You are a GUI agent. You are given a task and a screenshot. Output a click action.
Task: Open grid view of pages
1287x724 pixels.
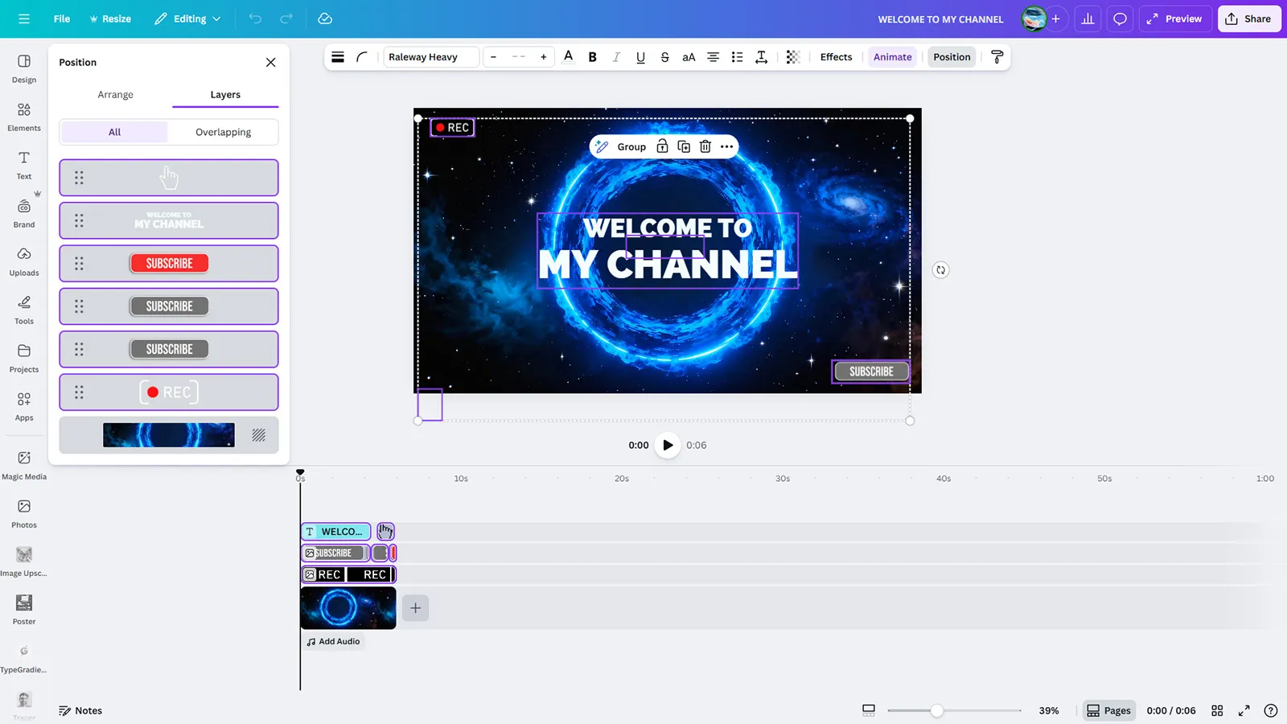pos(1217,710)
